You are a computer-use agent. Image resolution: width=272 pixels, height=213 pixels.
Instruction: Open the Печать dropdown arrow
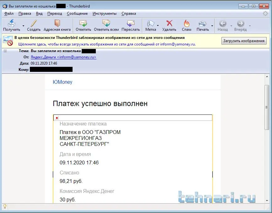[212, 26]
